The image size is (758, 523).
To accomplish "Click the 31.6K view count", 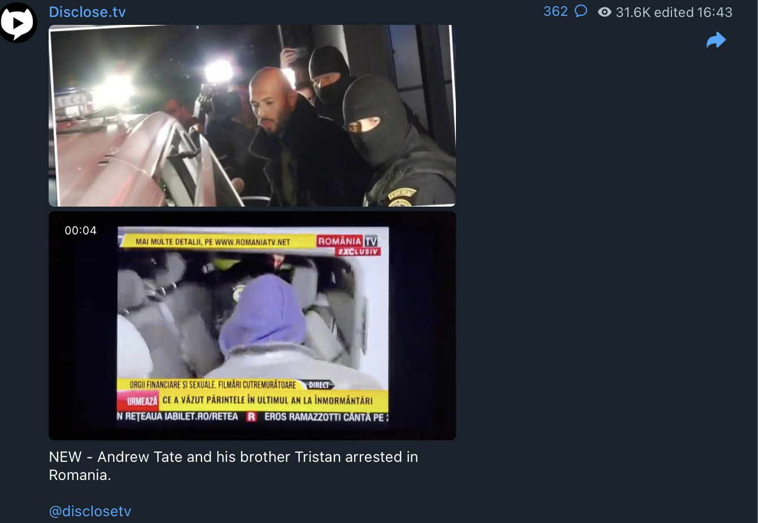I will click(633, 12).
